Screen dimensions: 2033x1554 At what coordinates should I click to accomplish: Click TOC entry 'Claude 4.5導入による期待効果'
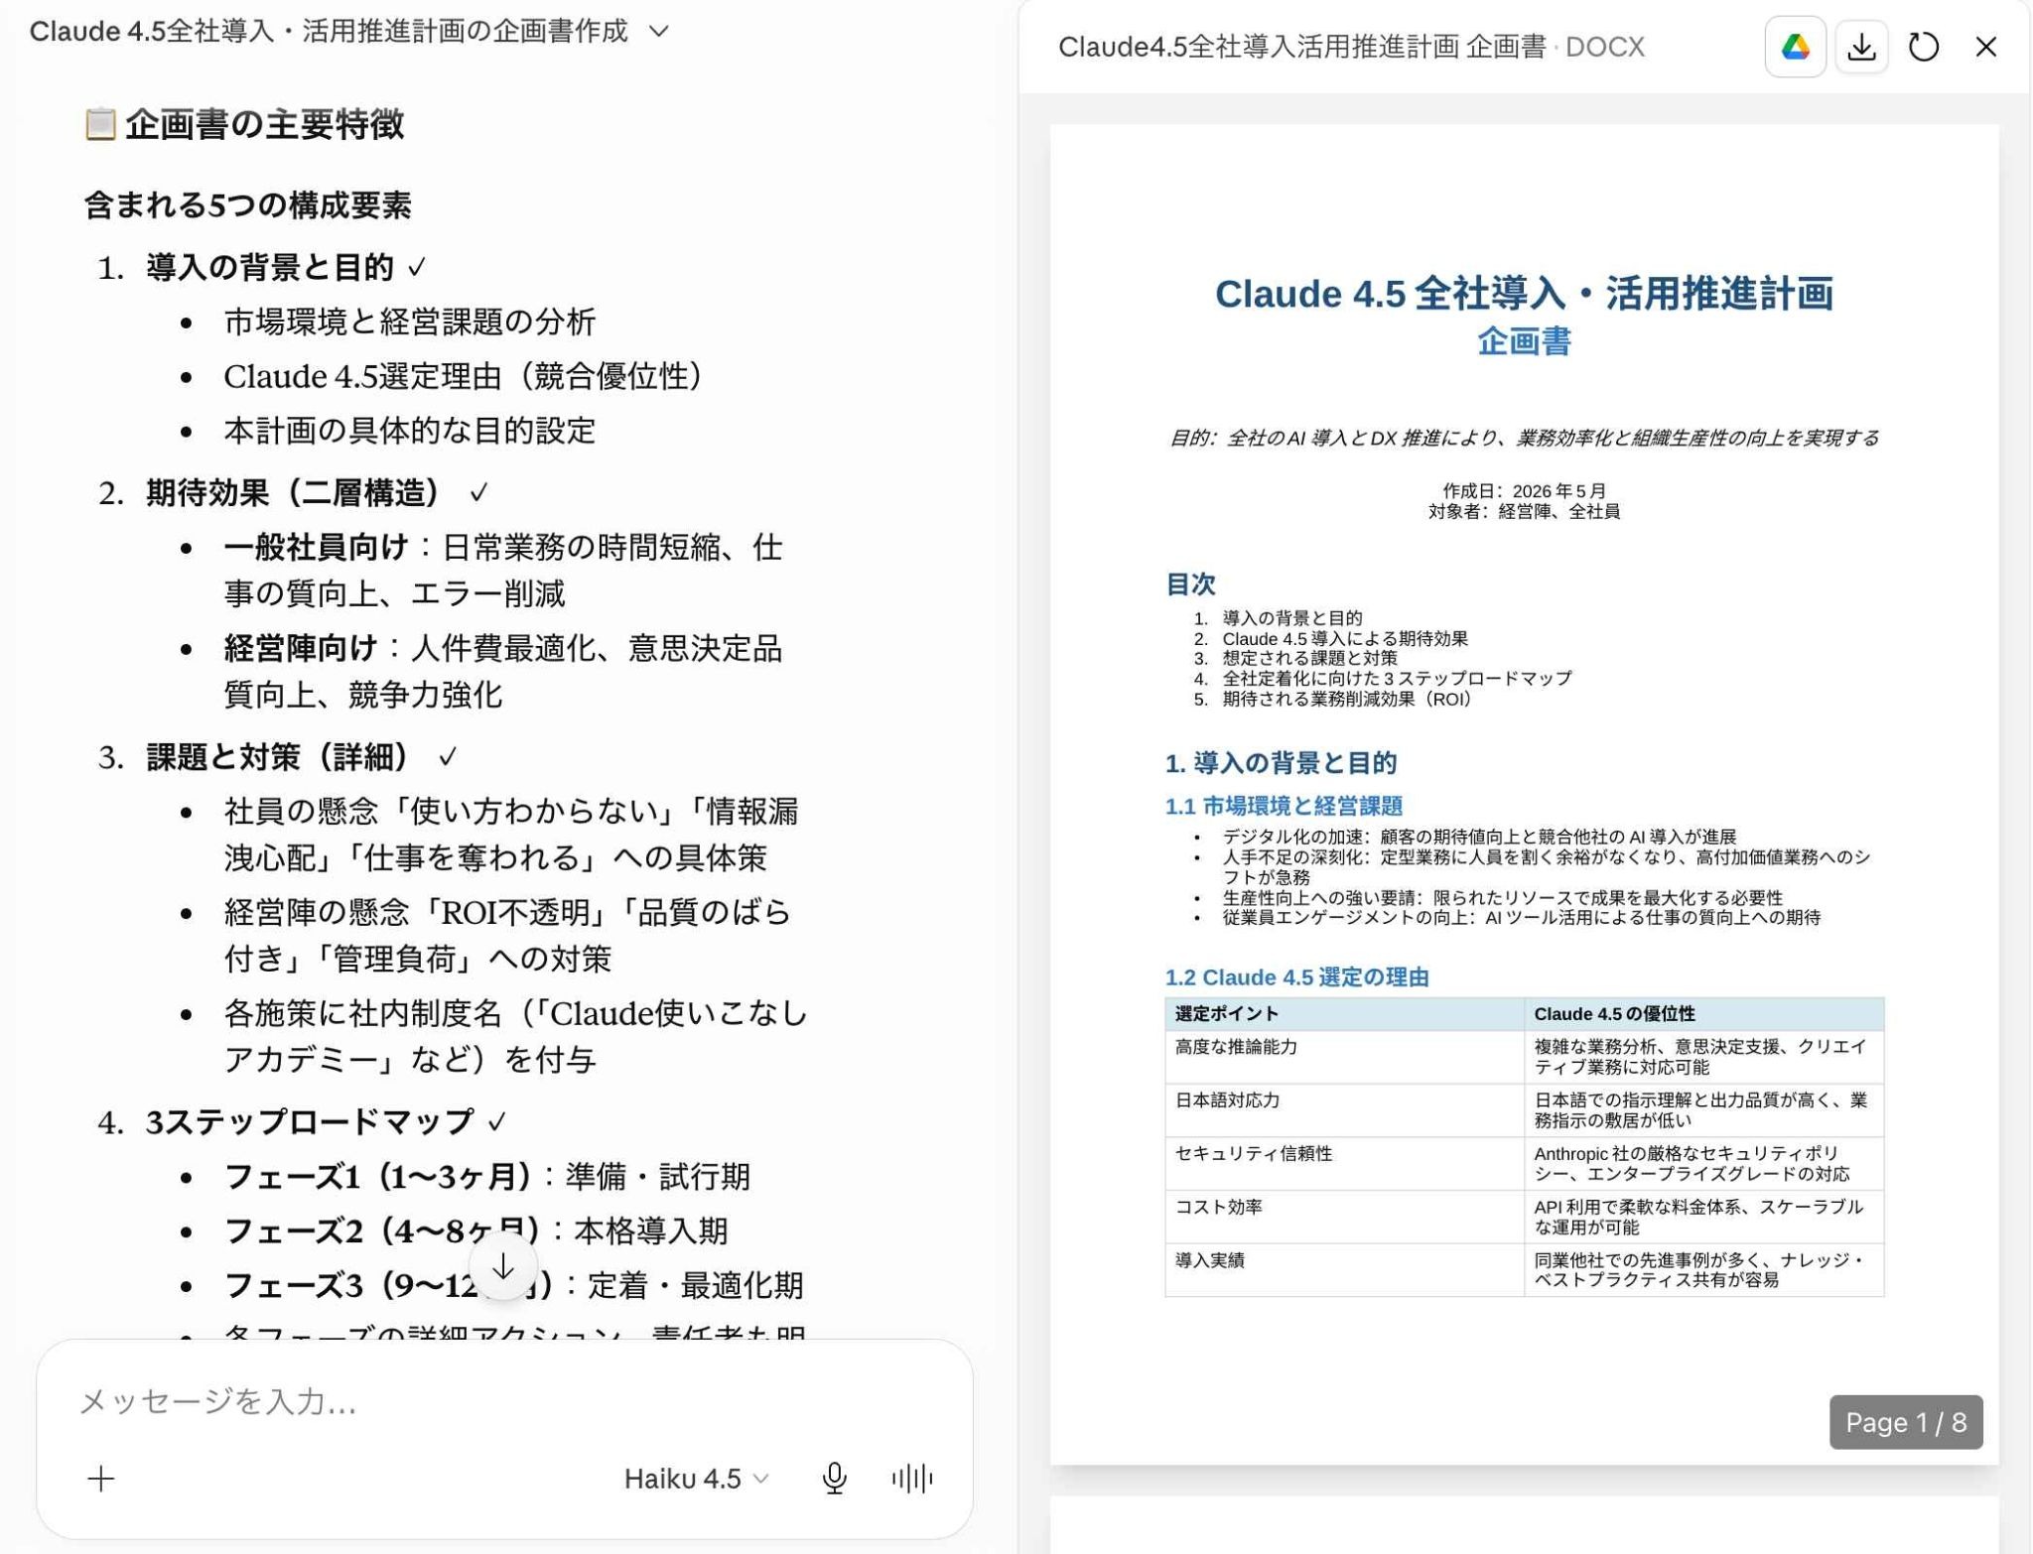(1344, 638)
